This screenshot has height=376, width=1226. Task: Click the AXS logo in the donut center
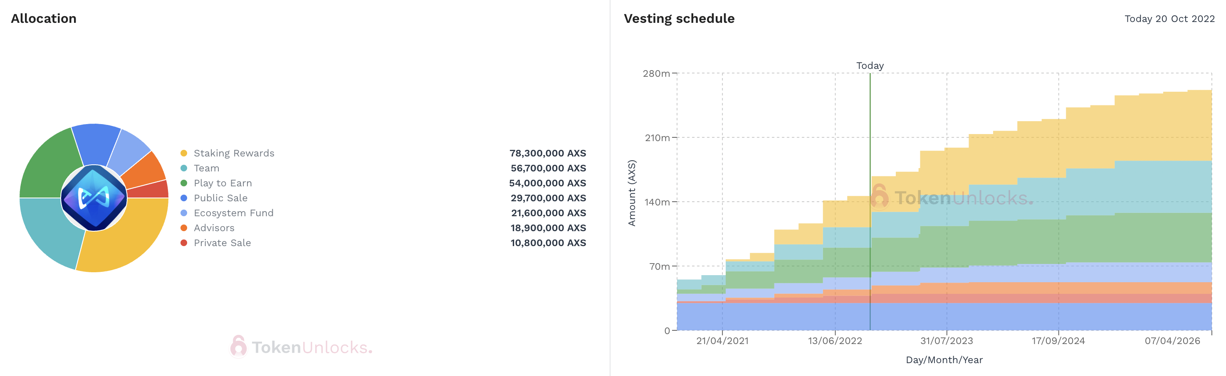tap(94, 198)
